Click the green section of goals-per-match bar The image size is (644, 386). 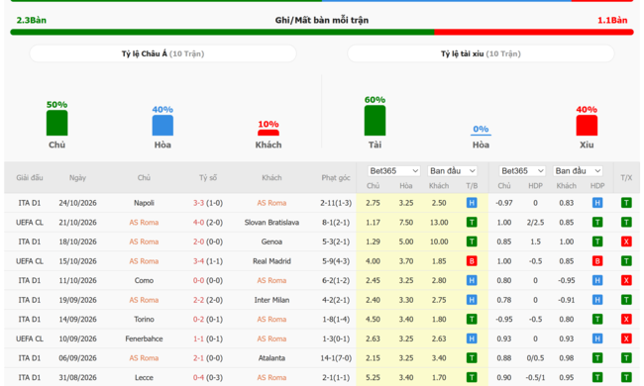tap(222, 32)
